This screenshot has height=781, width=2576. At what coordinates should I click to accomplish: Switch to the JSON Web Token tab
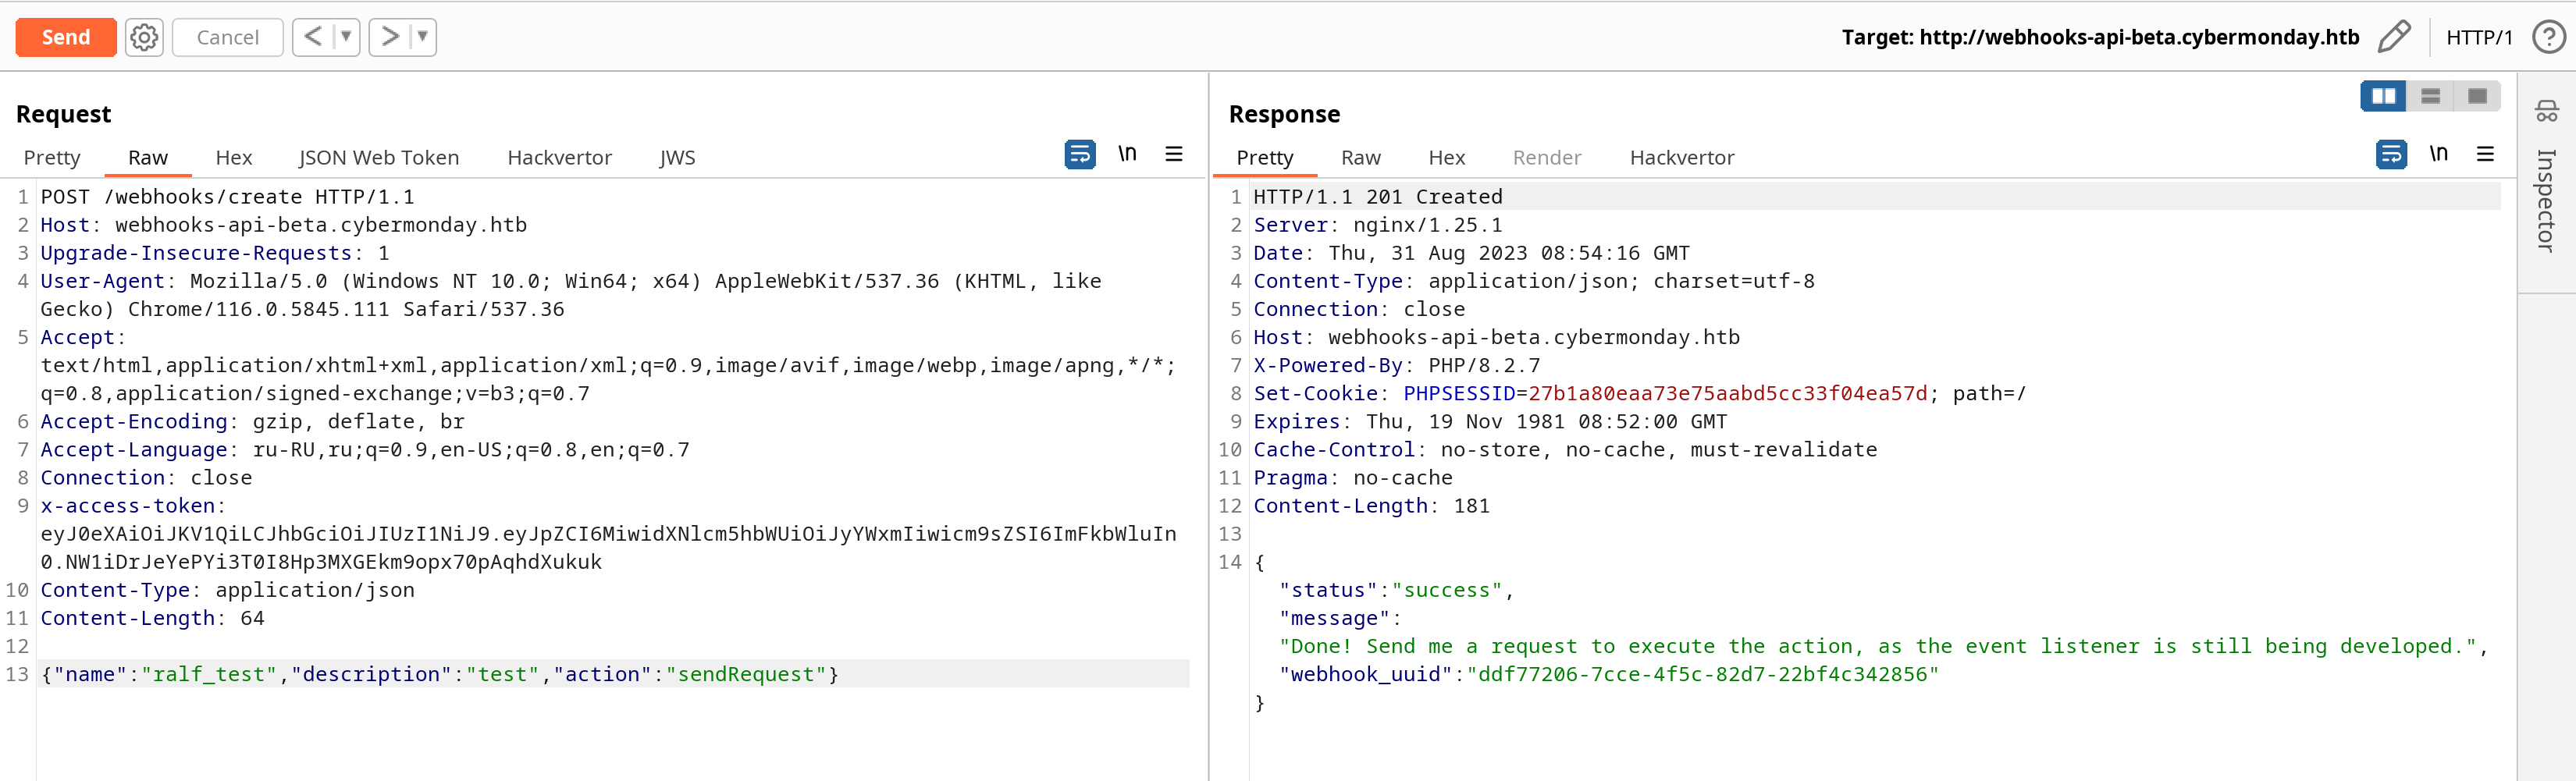coord(379,157)
